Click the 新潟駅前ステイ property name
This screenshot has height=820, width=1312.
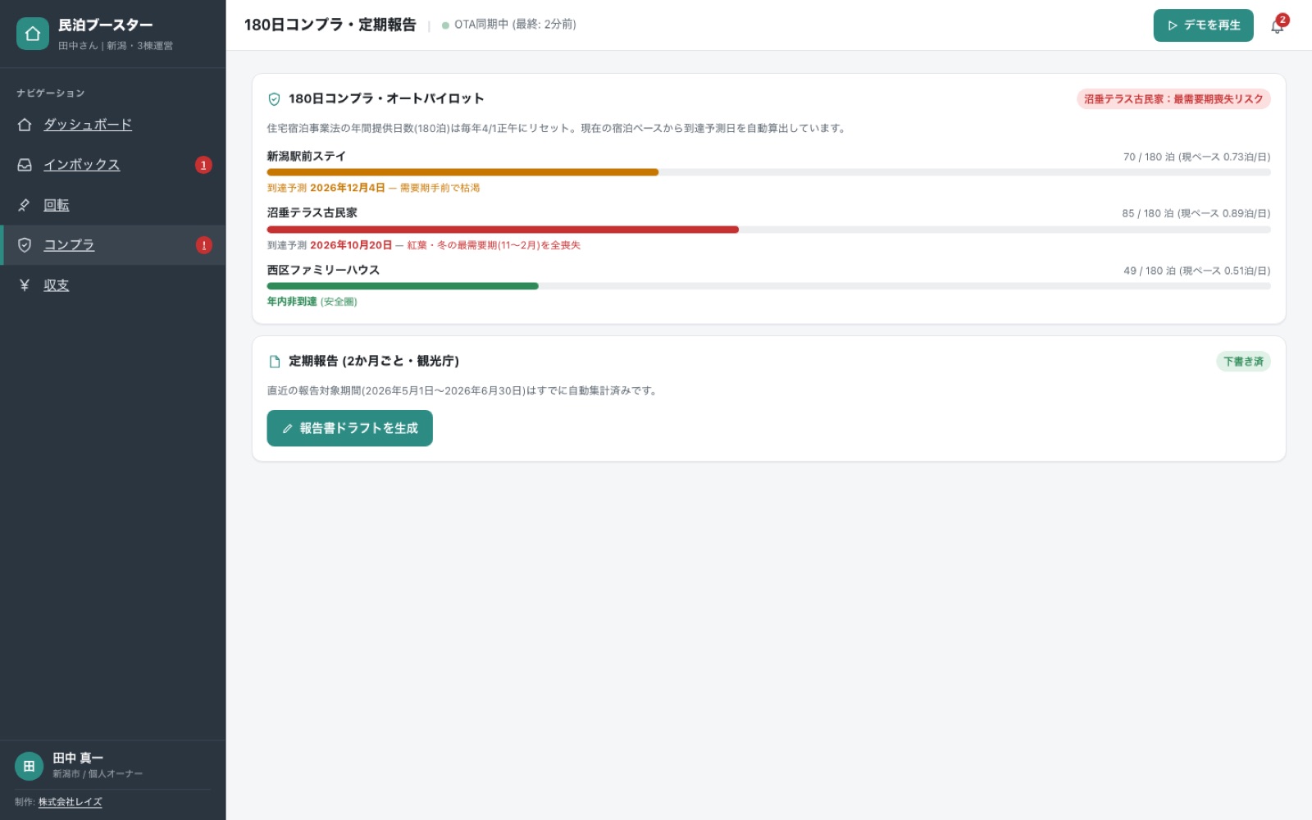point(306,156)
